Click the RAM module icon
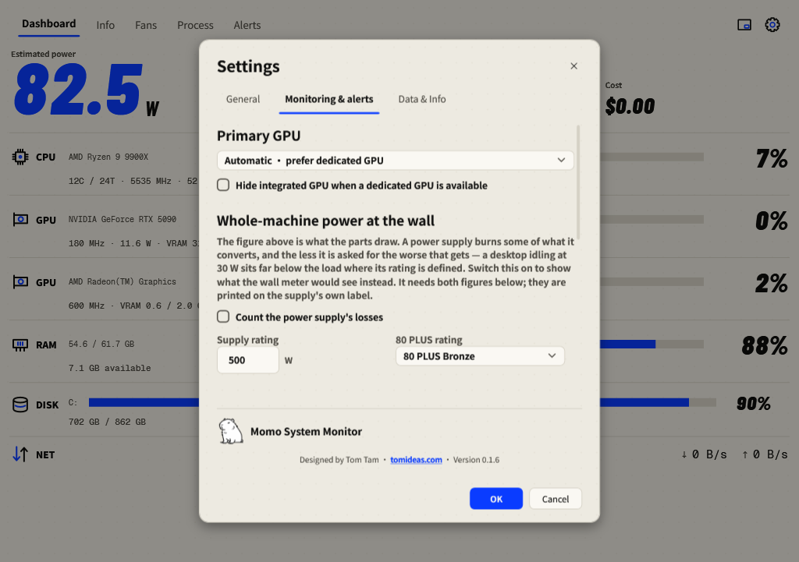 click(x=20, y=345)
